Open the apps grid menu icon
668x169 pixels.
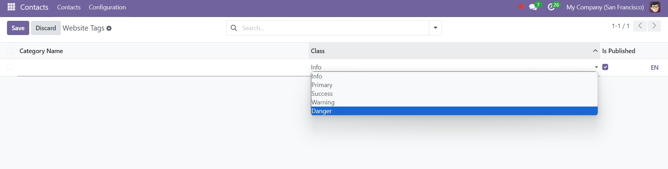click(x=11, y=7)
